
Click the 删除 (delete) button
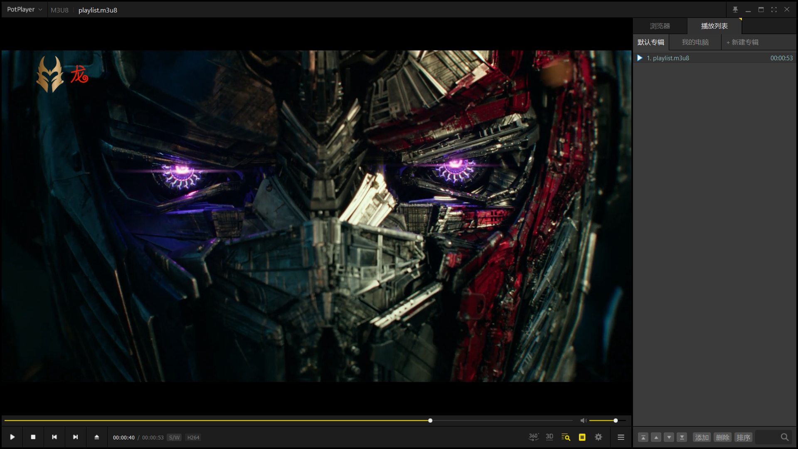pos(723,437)
